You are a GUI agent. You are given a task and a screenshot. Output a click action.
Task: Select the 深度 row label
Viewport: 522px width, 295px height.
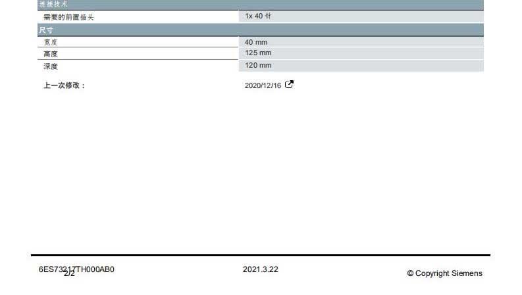point(51,66)
